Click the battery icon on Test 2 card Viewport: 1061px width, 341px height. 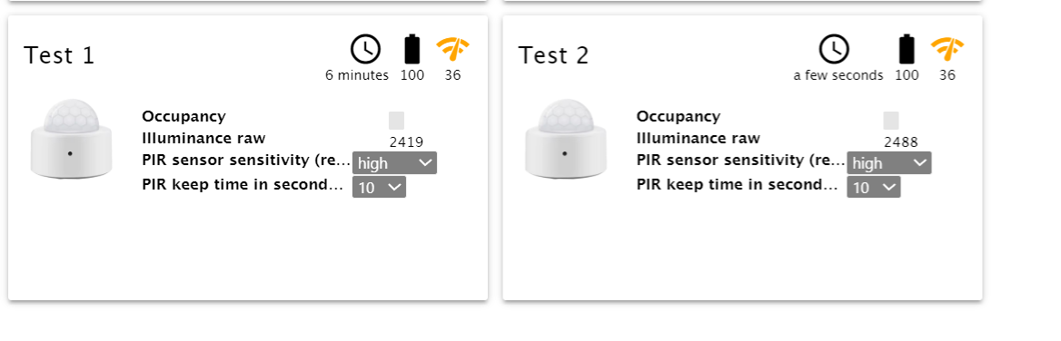click(x=906, y=49)
